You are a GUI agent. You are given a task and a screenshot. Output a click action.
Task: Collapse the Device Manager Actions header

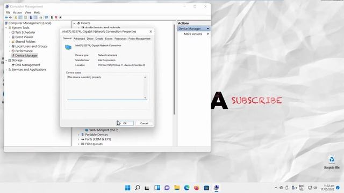coord(207,28)
